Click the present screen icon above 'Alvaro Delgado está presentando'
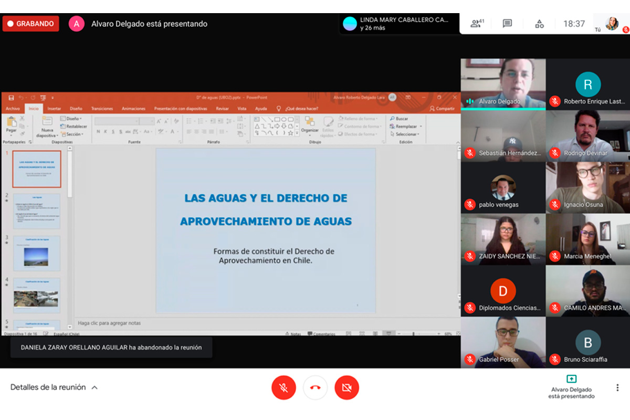630x420 pixels. pos(571,379)
